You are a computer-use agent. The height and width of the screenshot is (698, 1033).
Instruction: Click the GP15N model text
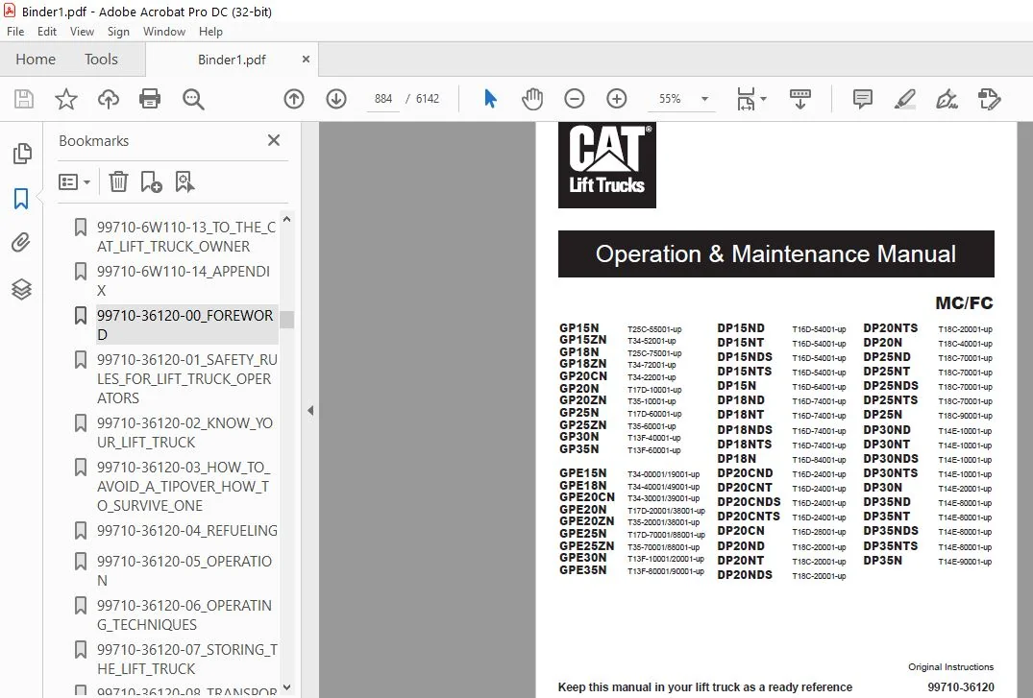578,328
